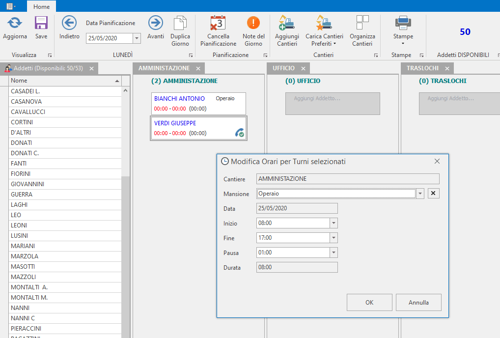Click Aggiungi Cantieri icon
This screenshot has height=338, width=500.
pos(287,23)
